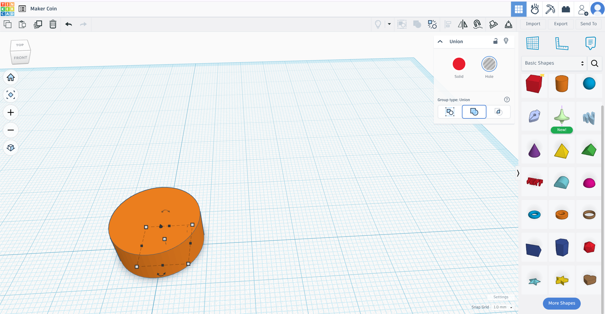The width and height of the screenshot is (605, 314).
Task: Toggle the Show all lightbulb
Action: click(x=378, y=24)
